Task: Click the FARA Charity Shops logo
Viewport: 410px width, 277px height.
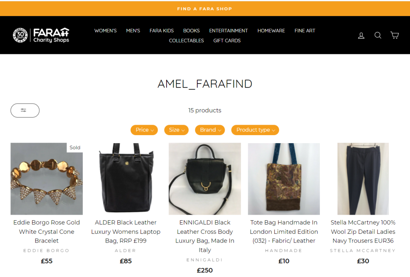Action: point(41,35)
